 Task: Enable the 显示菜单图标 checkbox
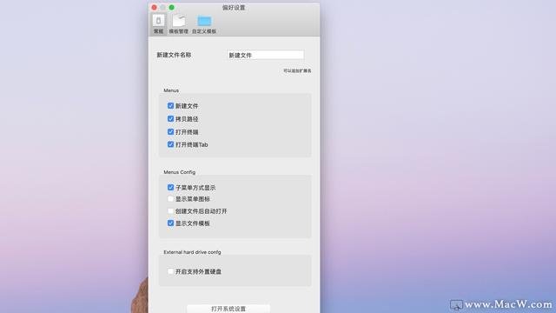(170, 199)
